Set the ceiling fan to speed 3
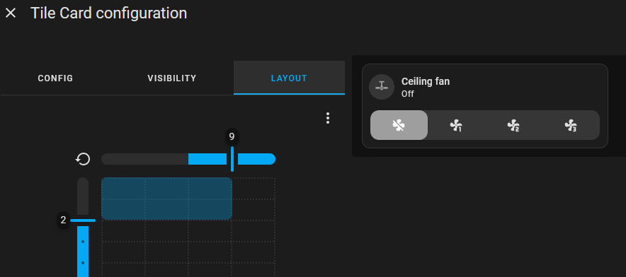 [571, 125]
